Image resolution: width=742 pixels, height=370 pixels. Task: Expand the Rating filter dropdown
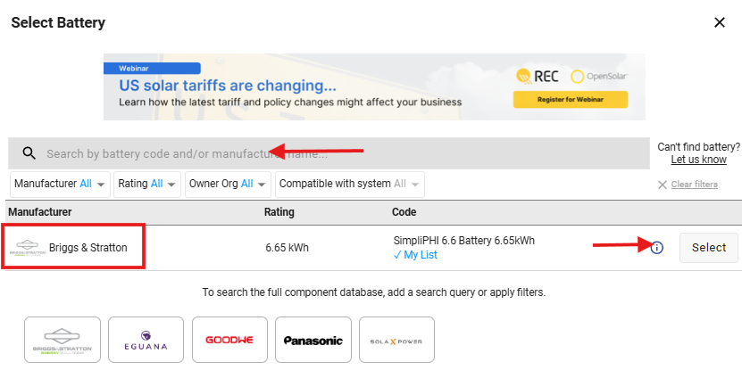tap(147, 184)
